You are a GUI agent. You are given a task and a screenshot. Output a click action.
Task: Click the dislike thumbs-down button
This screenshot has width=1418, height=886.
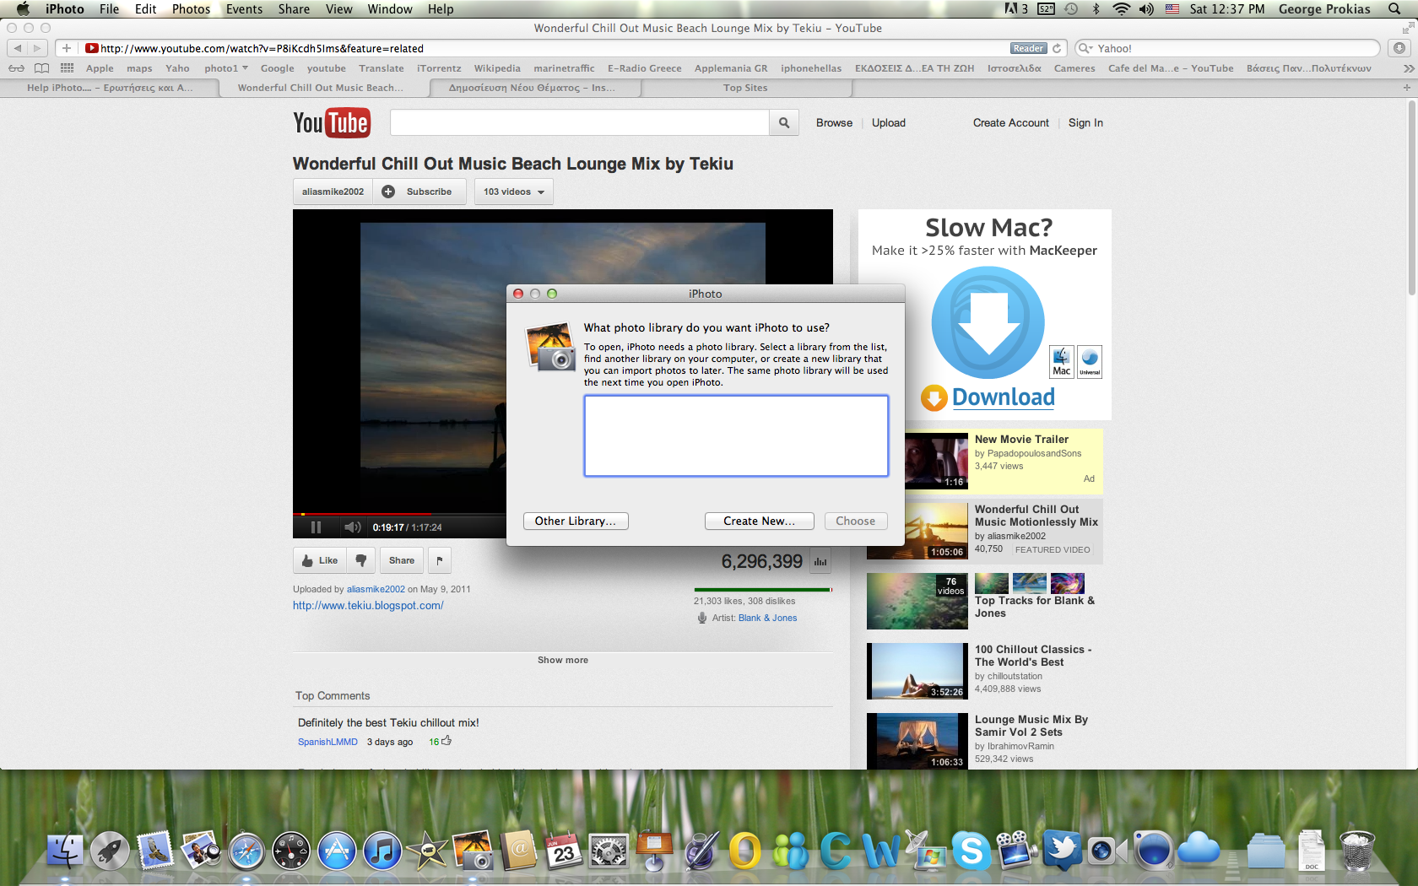(x=361, y=560)
